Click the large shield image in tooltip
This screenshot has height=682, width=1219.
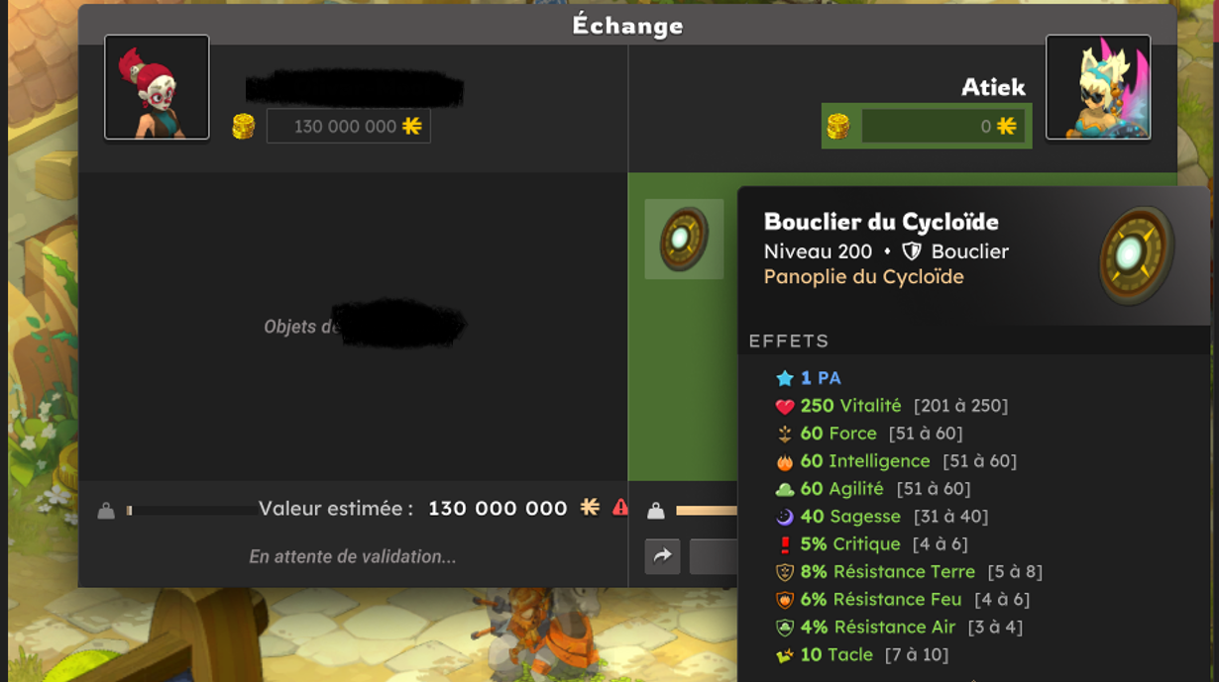(1137, 256)
